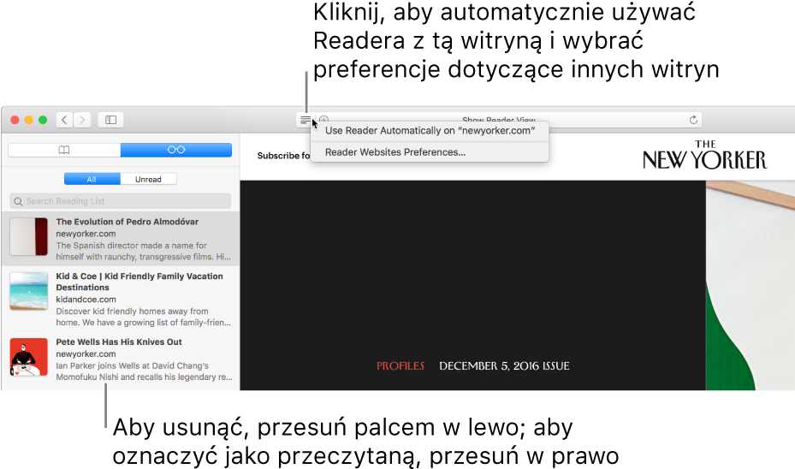Viewport: 795px width, 469px height.
Task: Click the Pete Wells red illustration thumbnail
Action: point(29,357)
